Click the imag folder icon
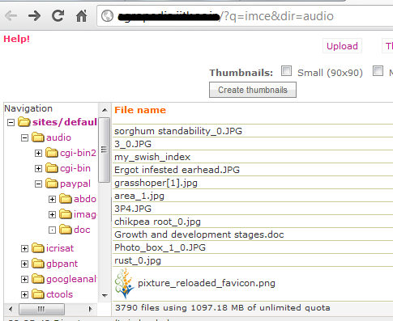 (x=66, y=214)
